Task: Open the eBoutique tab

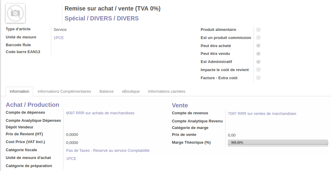Action: [x=131, y=91]
